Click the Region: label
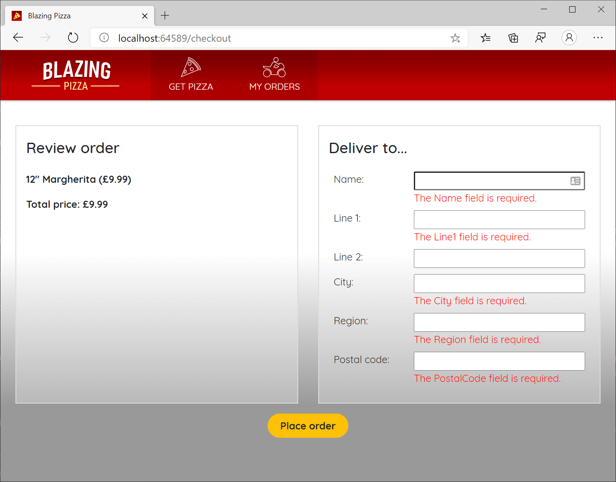Image resolution: width=616 pixels, height=482 pixels. tap(351, 321)
